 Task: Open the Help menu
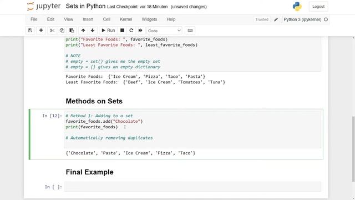(x=171, y=19)
